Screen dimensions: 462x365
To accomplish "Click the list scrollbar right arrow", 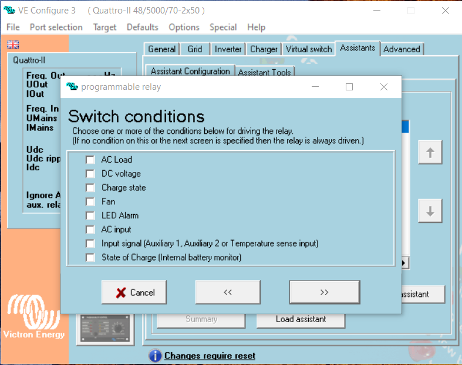I will [x=404, y=263].
